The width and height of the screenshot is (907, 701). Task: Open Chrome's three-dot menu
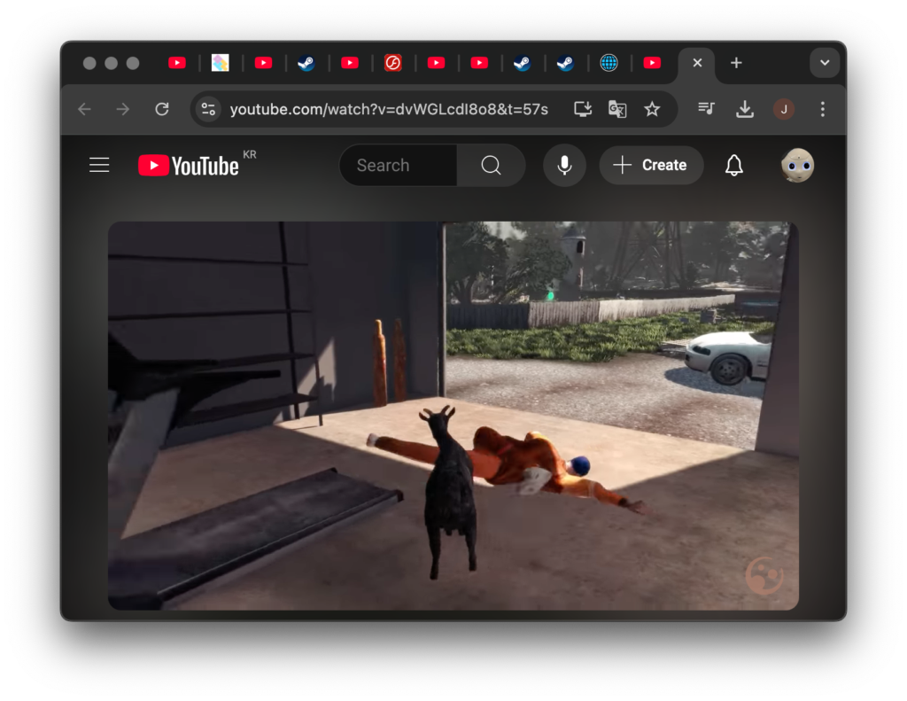[823, 109]
